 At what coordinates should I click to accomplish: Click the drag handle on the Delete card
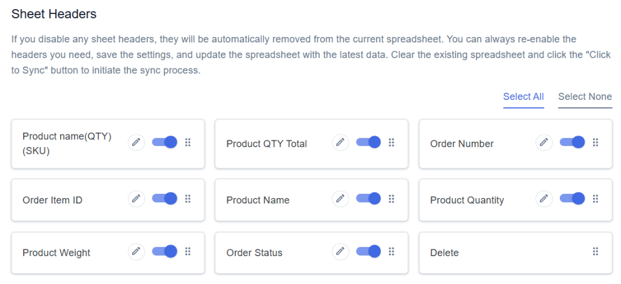pos(596,251)
